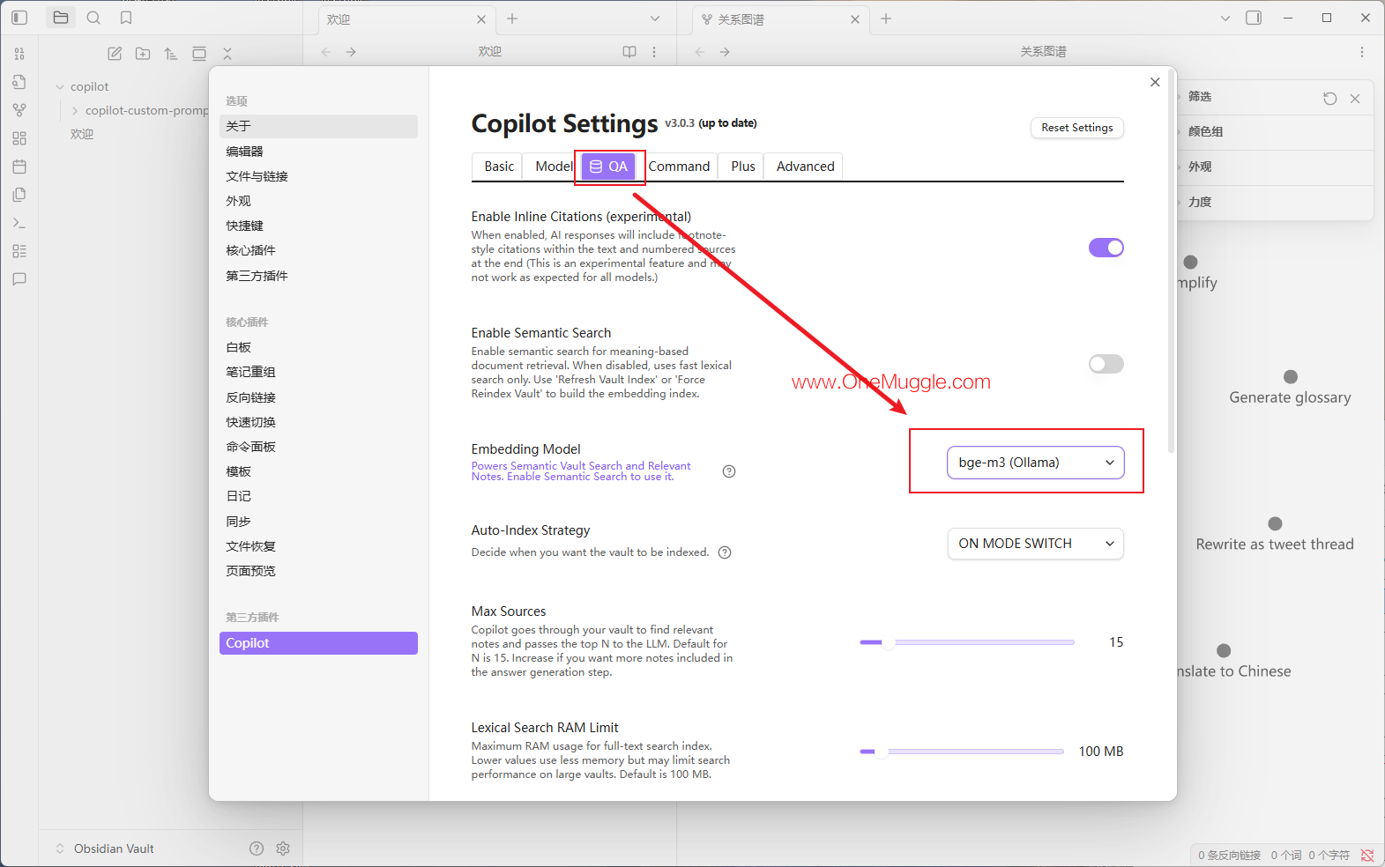Collapse the left sidebar with the panel icon
Viewport: 1385px width, 867px height.
19,18
